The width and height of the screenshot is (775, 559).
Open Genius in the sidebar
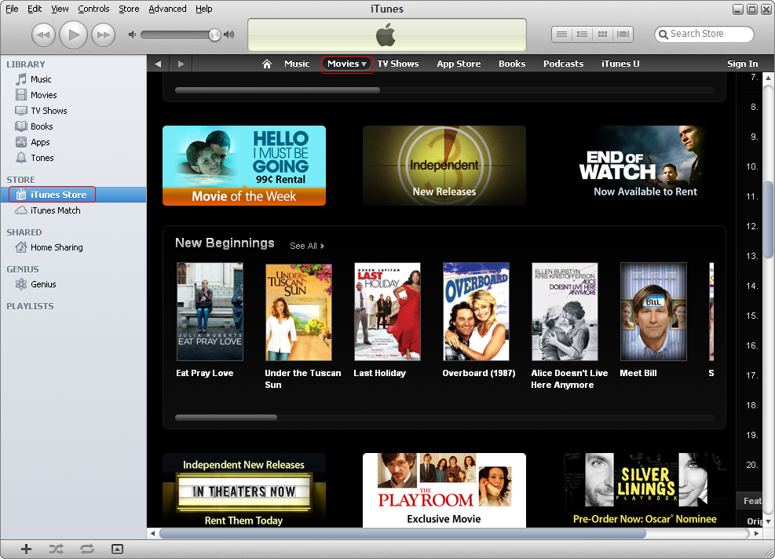click(x=73, y=285)
